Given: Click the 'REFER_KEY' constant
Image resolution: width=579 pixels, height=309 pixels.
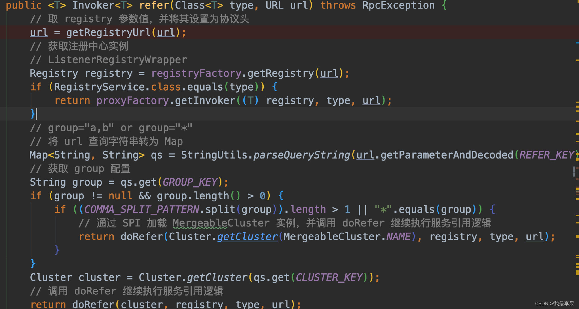Looking at the screenshot, I should pos(546,155).
